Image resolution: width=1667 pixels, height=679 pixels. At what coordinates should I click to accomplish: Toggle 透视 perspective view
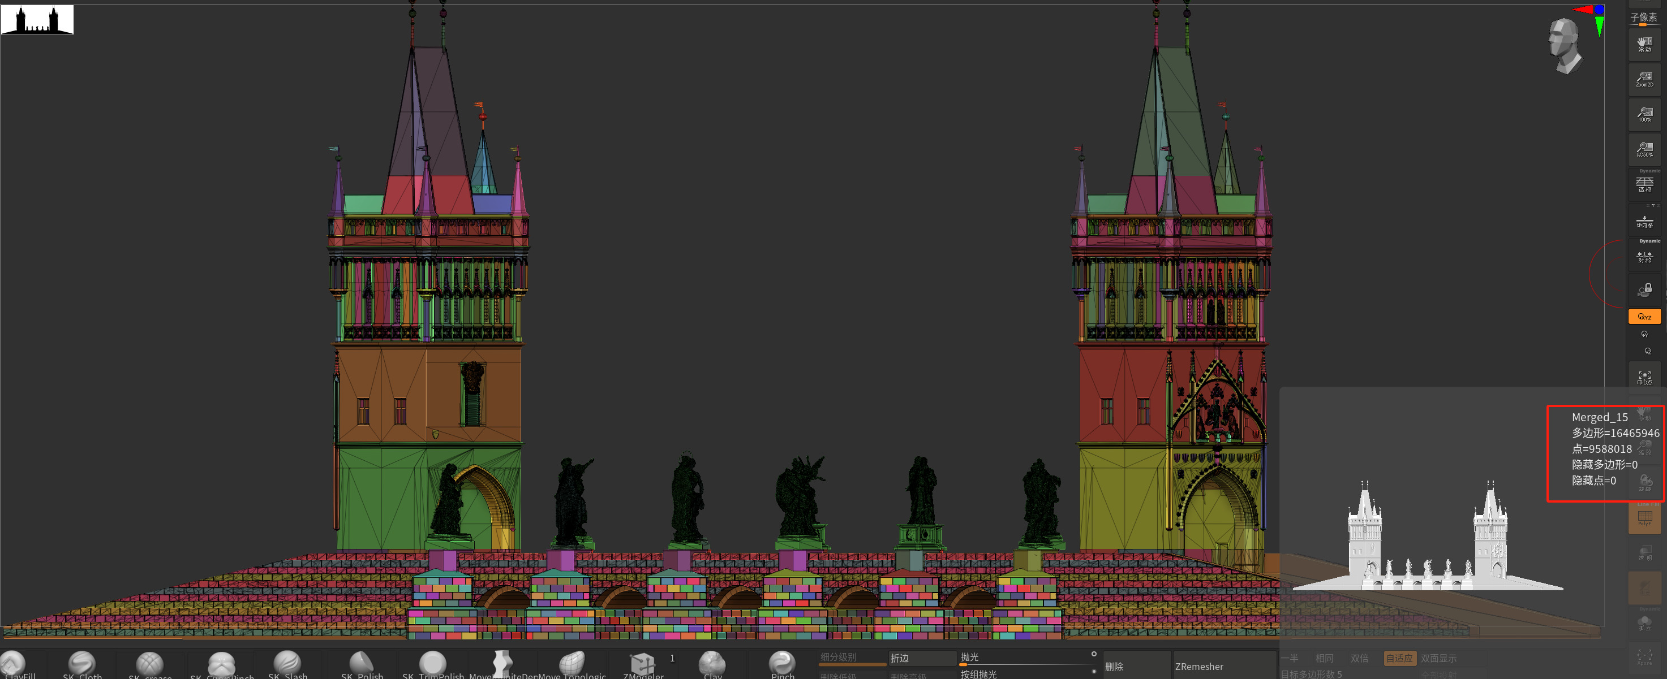1644,184
